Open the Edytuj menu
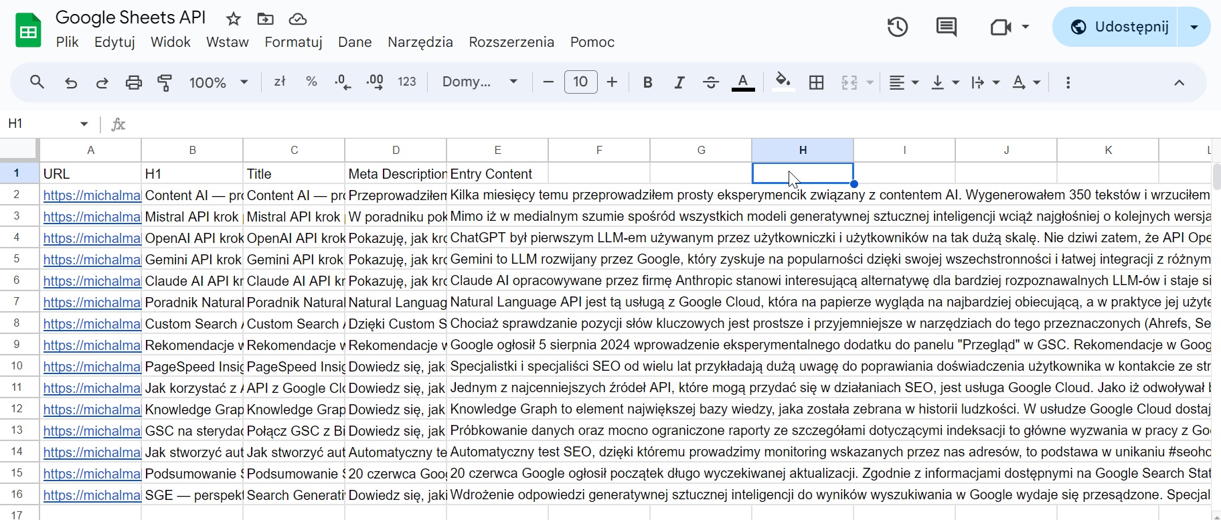The height and width of the screenshot is (520, 1221). tap(115, 42)
